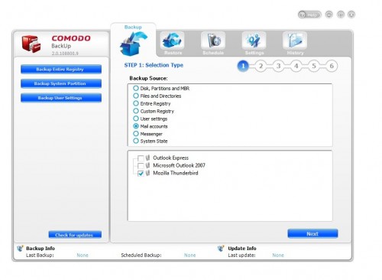Select System State backup source
This screenshot has width=382, height=280.
[136, 141]
